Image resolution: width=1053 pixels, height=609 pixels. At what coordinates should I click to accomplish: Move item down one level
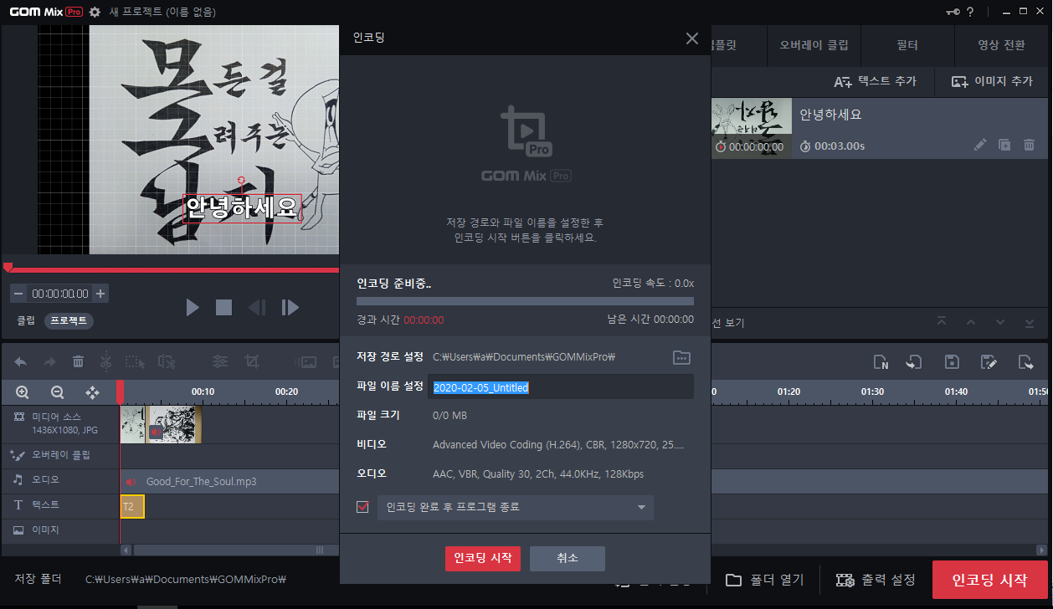tap(999, 321)
